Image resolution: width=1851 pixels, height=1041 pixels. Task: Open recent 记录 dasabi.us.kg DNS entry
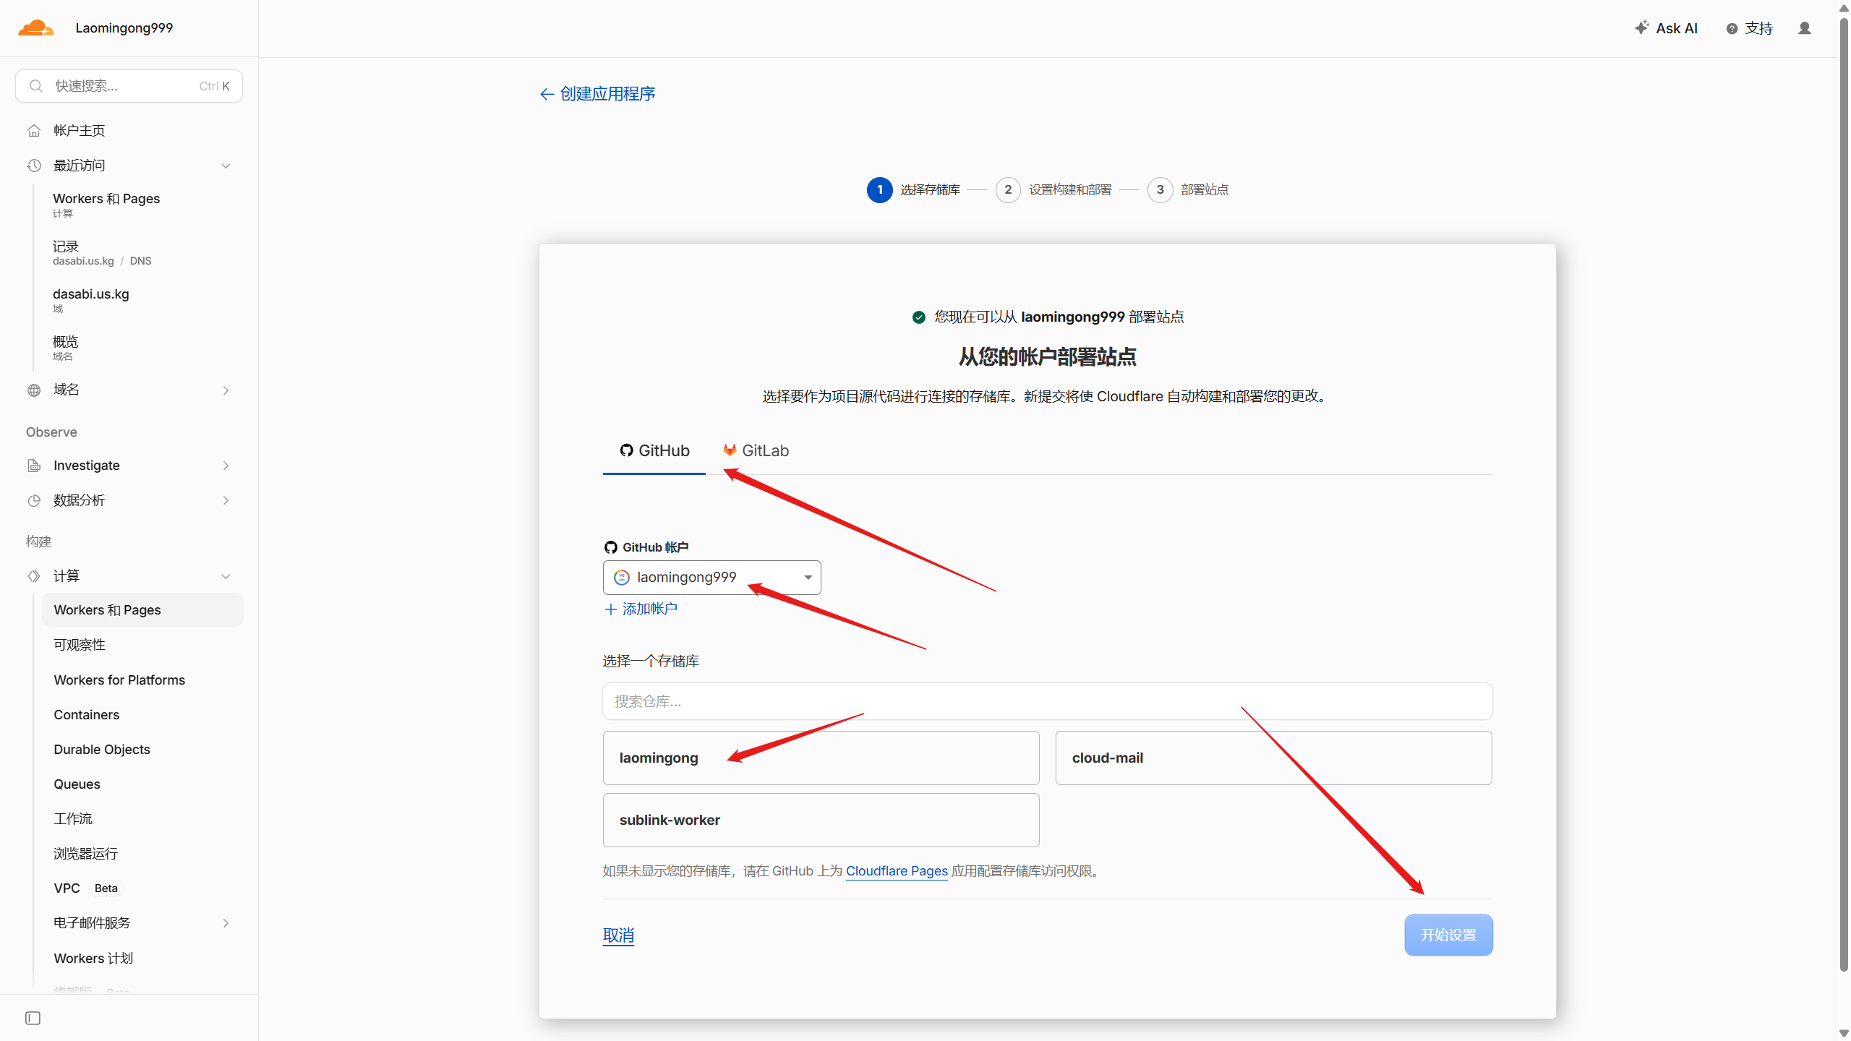[102, 252]
